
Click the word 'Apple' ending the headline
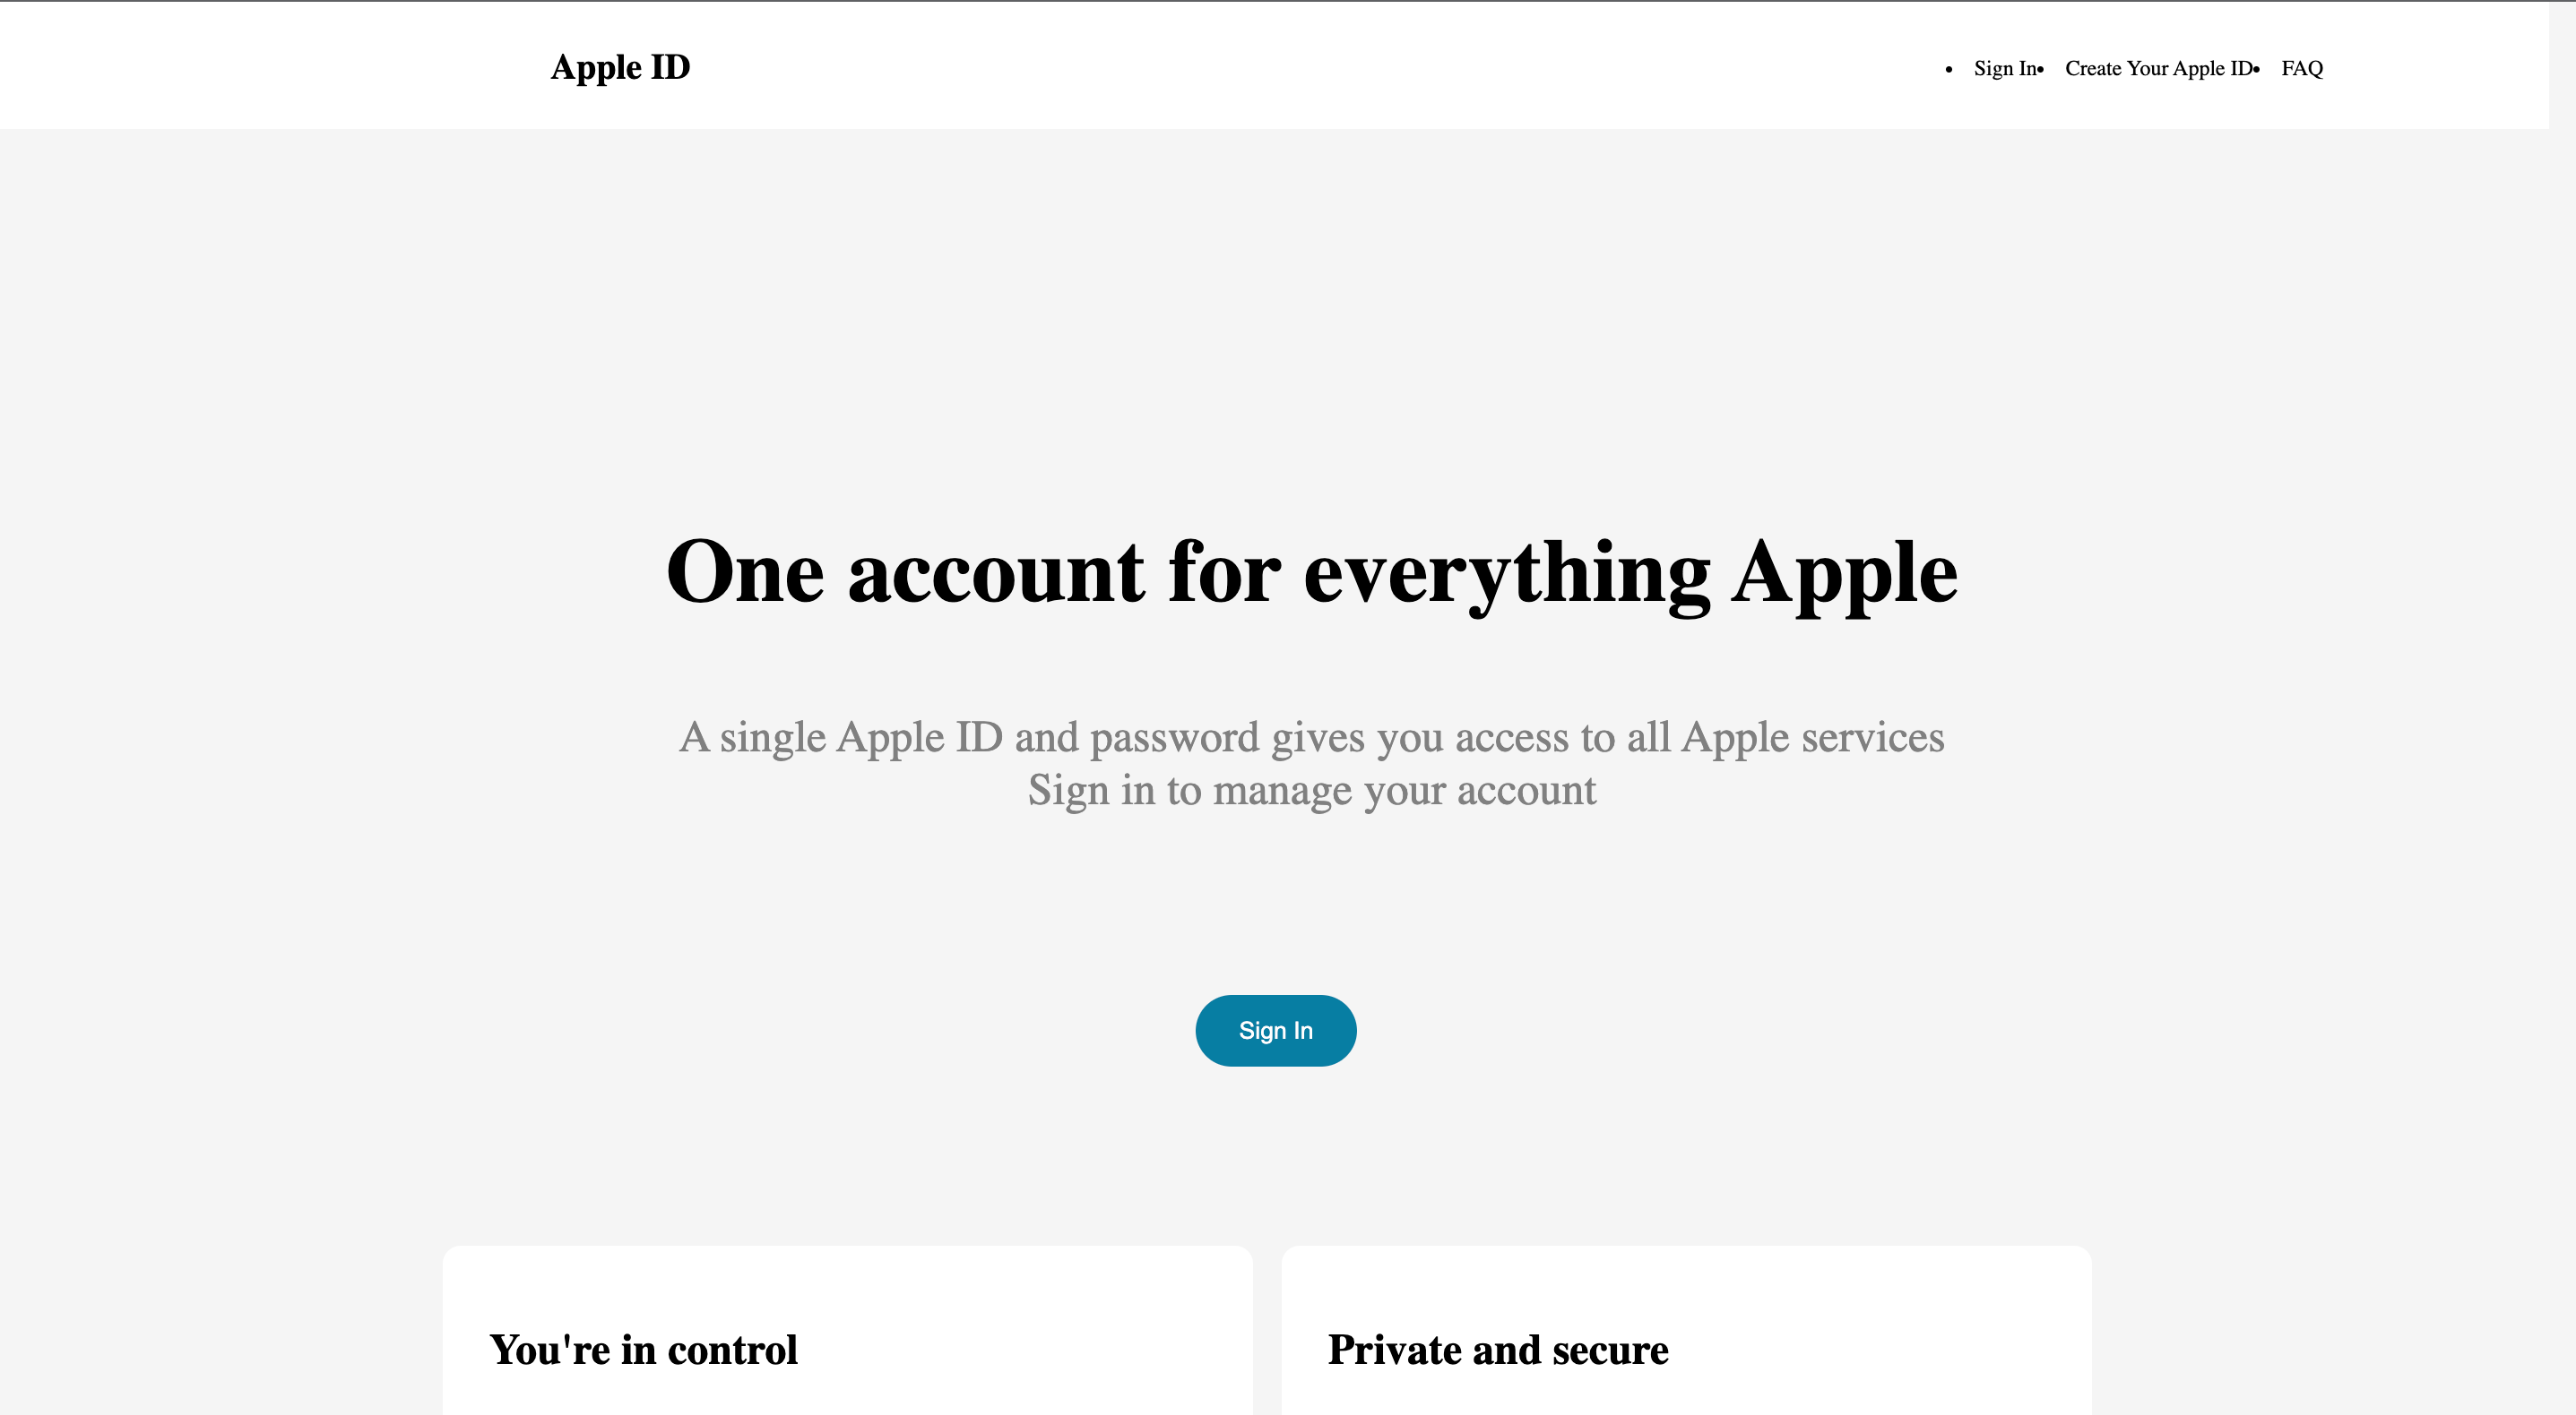1844,573
